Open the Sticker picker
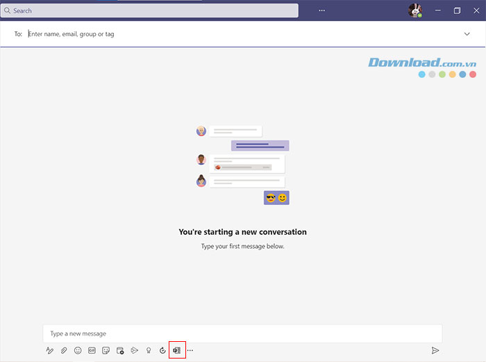 point(106,351)
